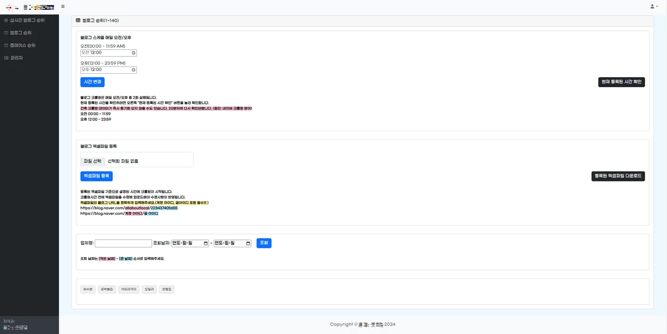Select the 아와라카이 company tag
Screen dimensions: 667x334
[129, 289]
